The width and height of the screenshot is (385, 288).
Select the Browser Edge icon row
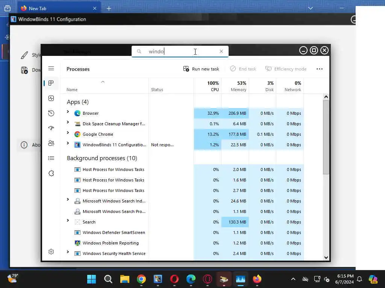click(x=77, y=113)
